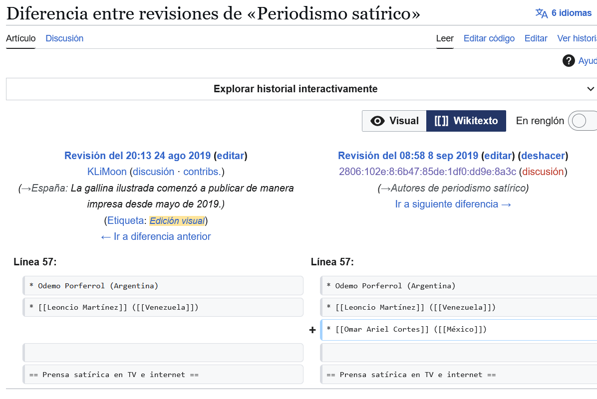Open KLiMoon's discusión link
The width and height of the screenshot is (597, 399).
point(153,172)
